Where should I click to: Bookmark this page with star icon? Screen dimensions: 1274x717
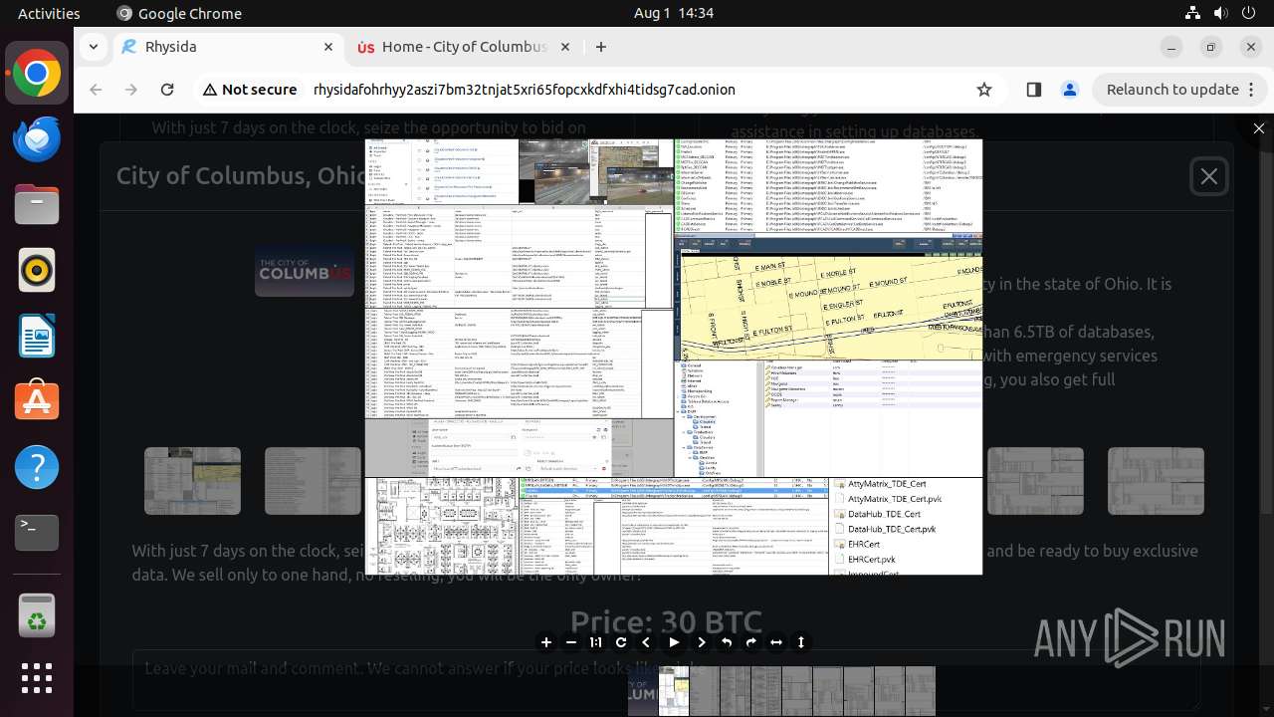click(984, 90)
